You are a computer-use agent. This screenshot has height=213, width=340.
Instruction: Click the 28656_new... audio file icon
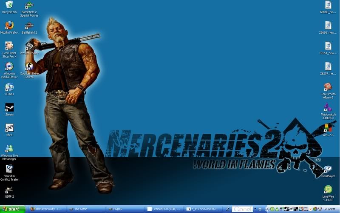point(328,27)
